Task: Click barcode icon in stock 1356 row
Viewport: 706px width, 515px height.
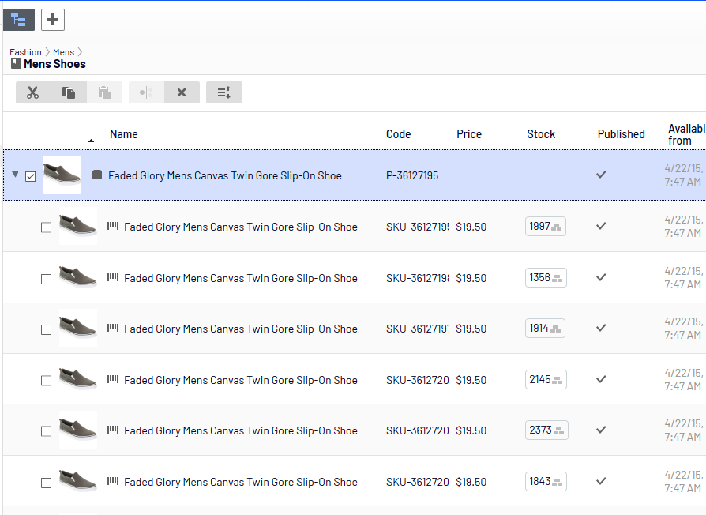Action: 113,277
